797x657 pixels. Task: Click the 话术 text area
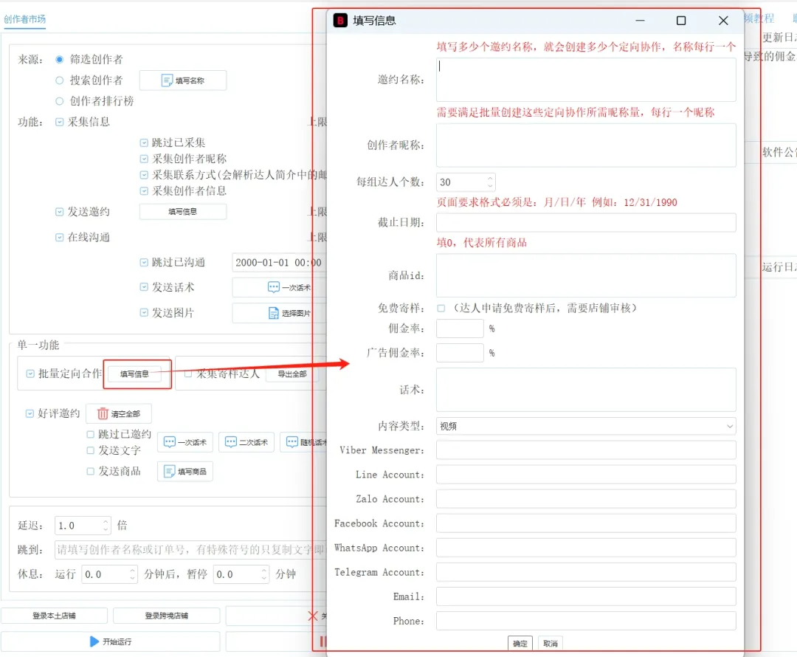pos(585,390)
